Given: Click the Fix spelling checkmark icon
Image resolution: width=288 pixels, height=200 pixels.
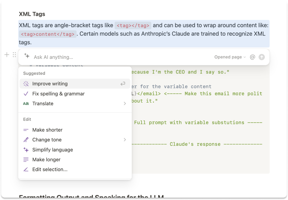Looking at the screenshot, I should pos(26,94).
